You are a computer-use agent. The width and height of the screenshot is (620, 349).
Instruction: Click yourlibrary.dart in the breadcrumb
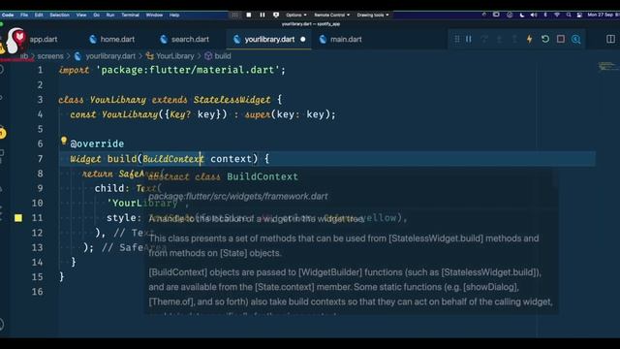110,56
